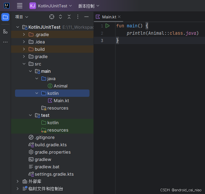Screen dimensions: 205x194
Task: Open project panel options three-dot menu
Action: [78, 17]
